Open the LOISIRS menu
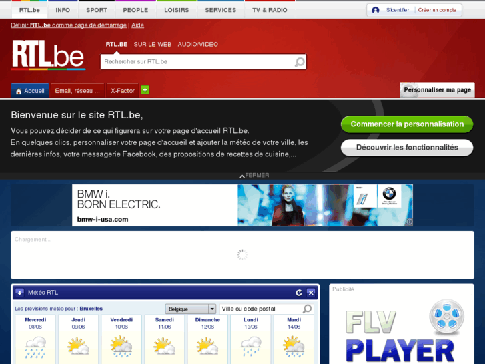 coord(177,10)
